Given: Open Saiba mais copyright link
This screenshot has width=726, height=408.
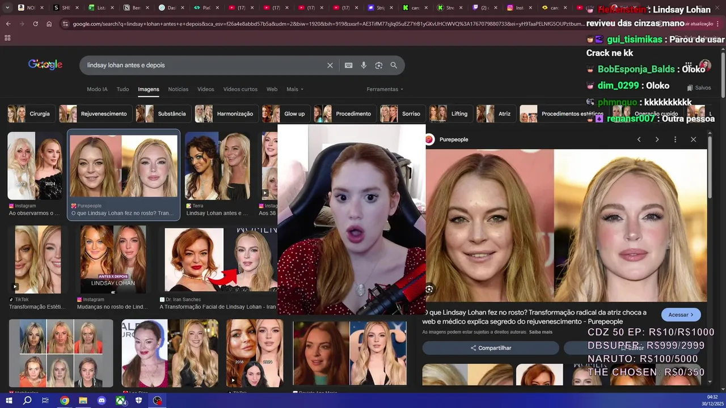Looking at the screenshot, I should (x=541, y=332).
